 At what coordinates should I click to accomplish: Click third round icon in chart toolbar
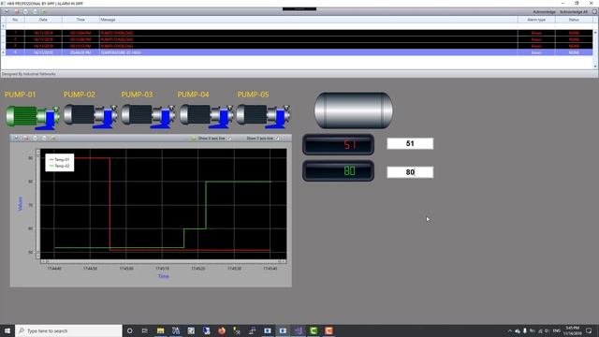(x=35, y=138)
